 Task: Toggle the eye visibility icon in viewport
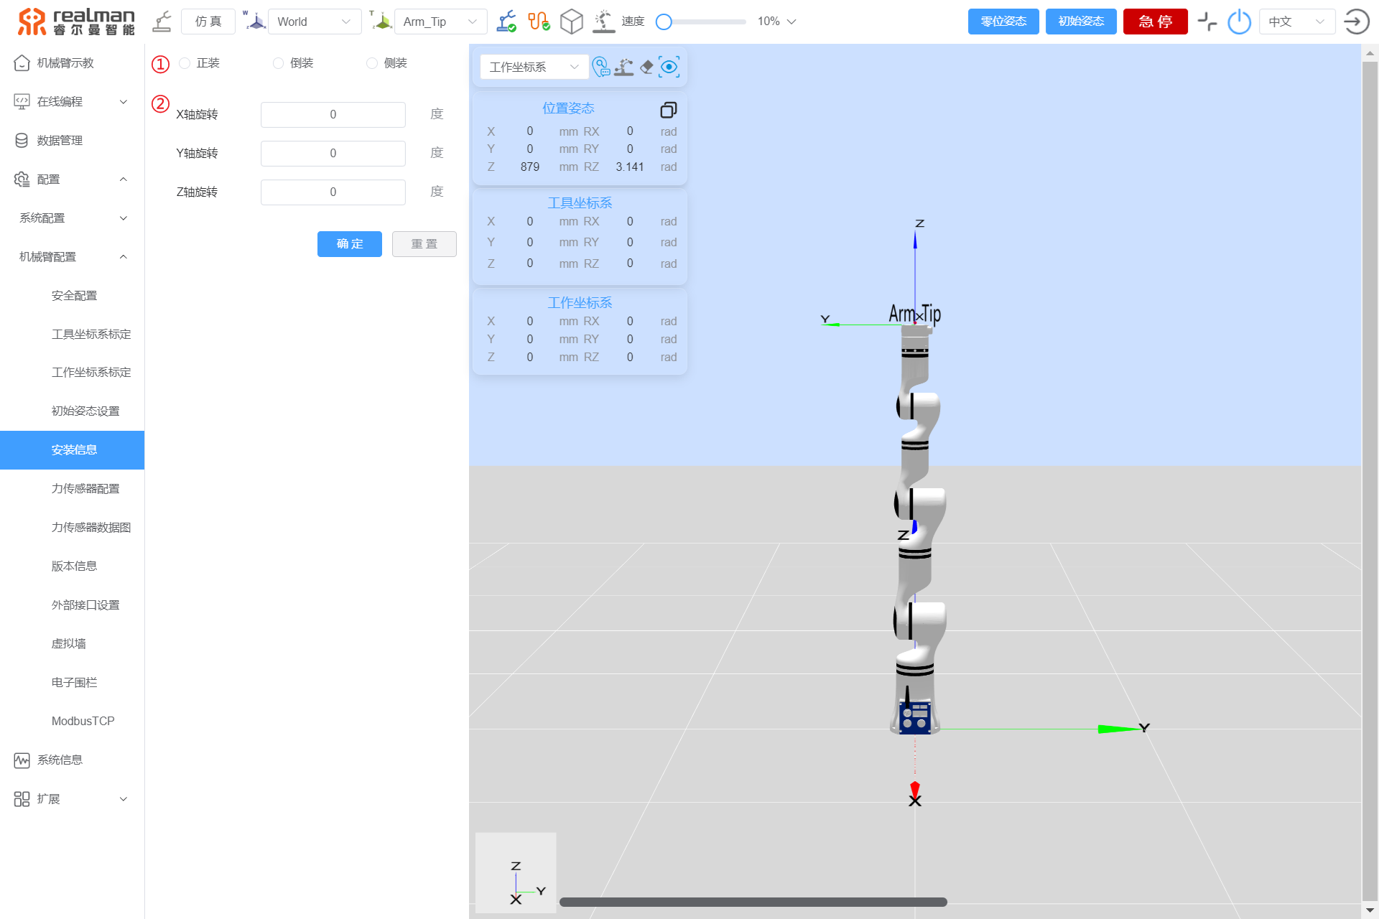[x=669, y=67]
